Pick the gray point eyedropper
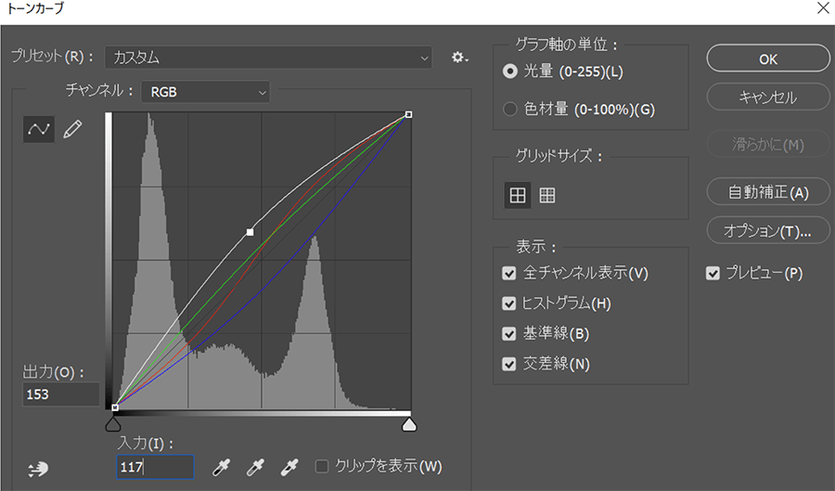835x491 pixels. pos(255,467)
